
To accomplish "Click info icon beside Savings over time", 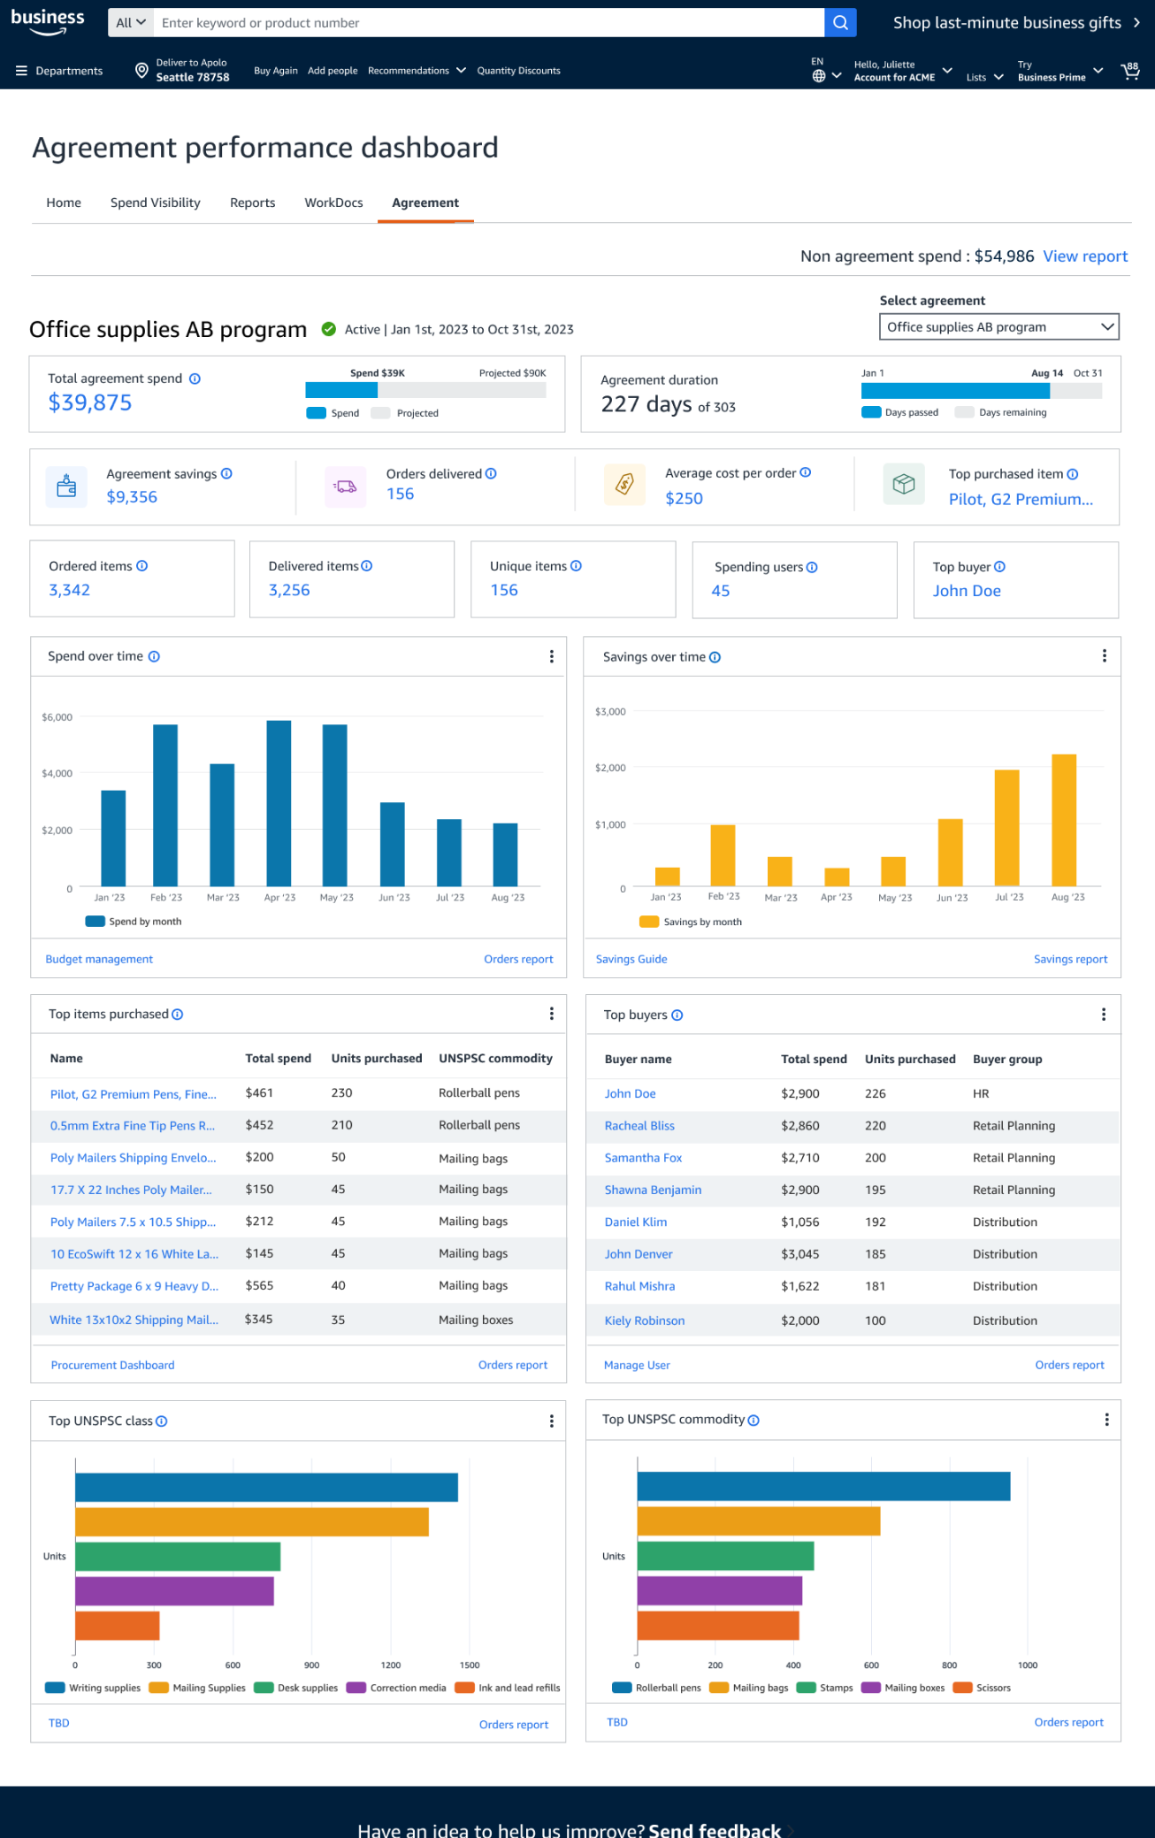I will point(715,657).
